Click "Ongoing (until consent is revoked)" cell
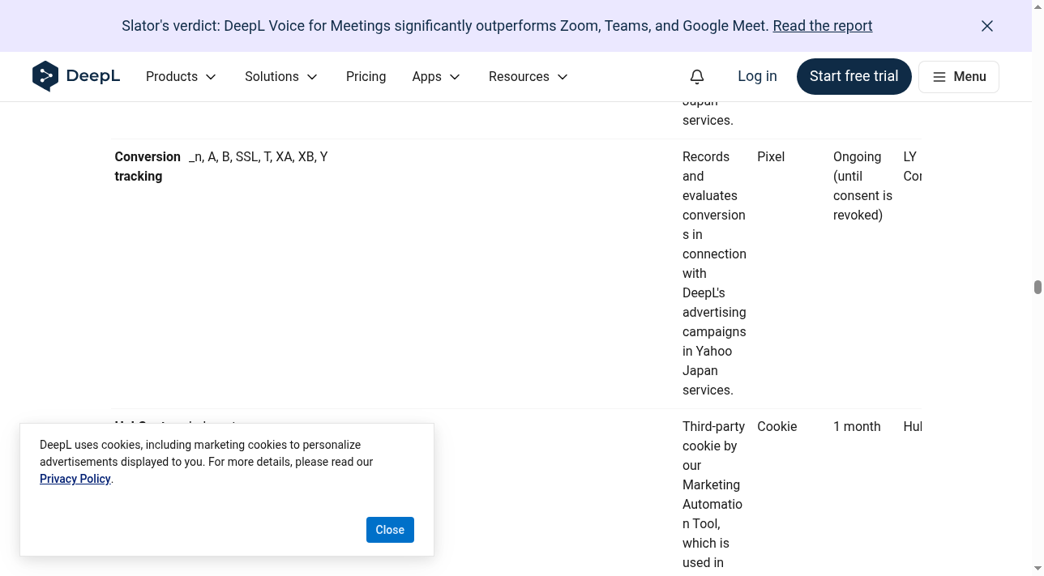Viewport: 1044px width, 576px height. coord(862,186)
